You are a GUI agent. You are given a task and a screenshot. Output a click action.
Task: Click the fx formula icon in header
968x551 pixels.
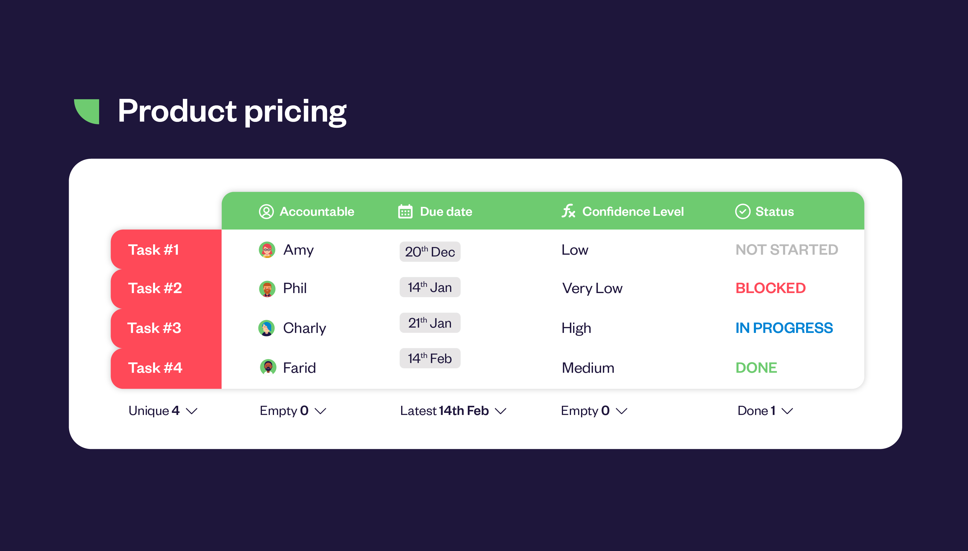click(x=568, y=211)
